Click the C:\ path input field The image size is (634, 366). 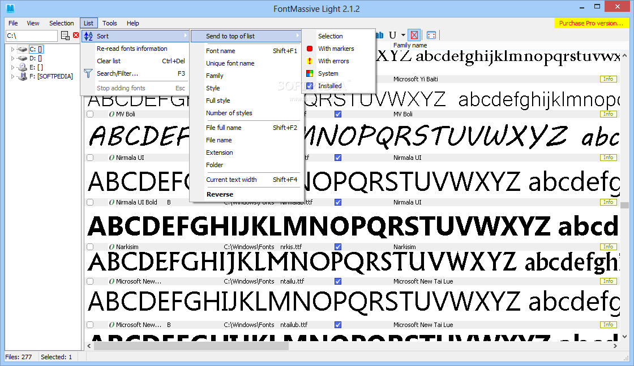pyautogui.click(x=32, y=36)
